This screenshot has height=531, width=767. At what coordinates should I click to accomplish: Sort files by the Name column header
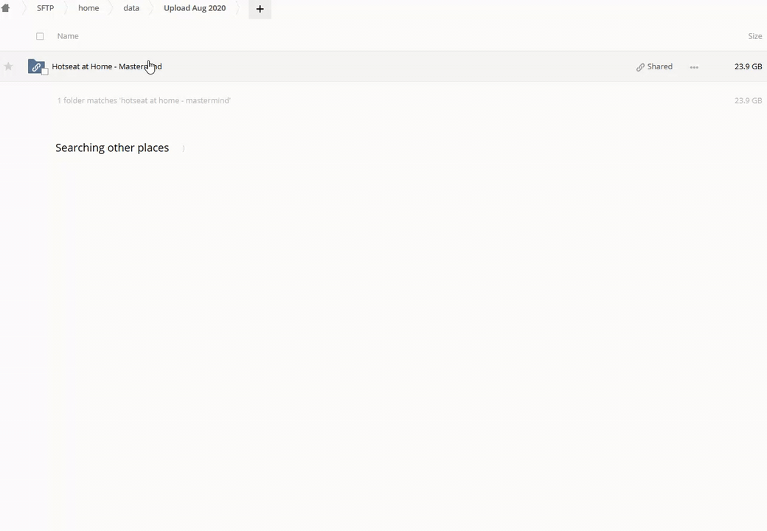click(x=68, y=36)
